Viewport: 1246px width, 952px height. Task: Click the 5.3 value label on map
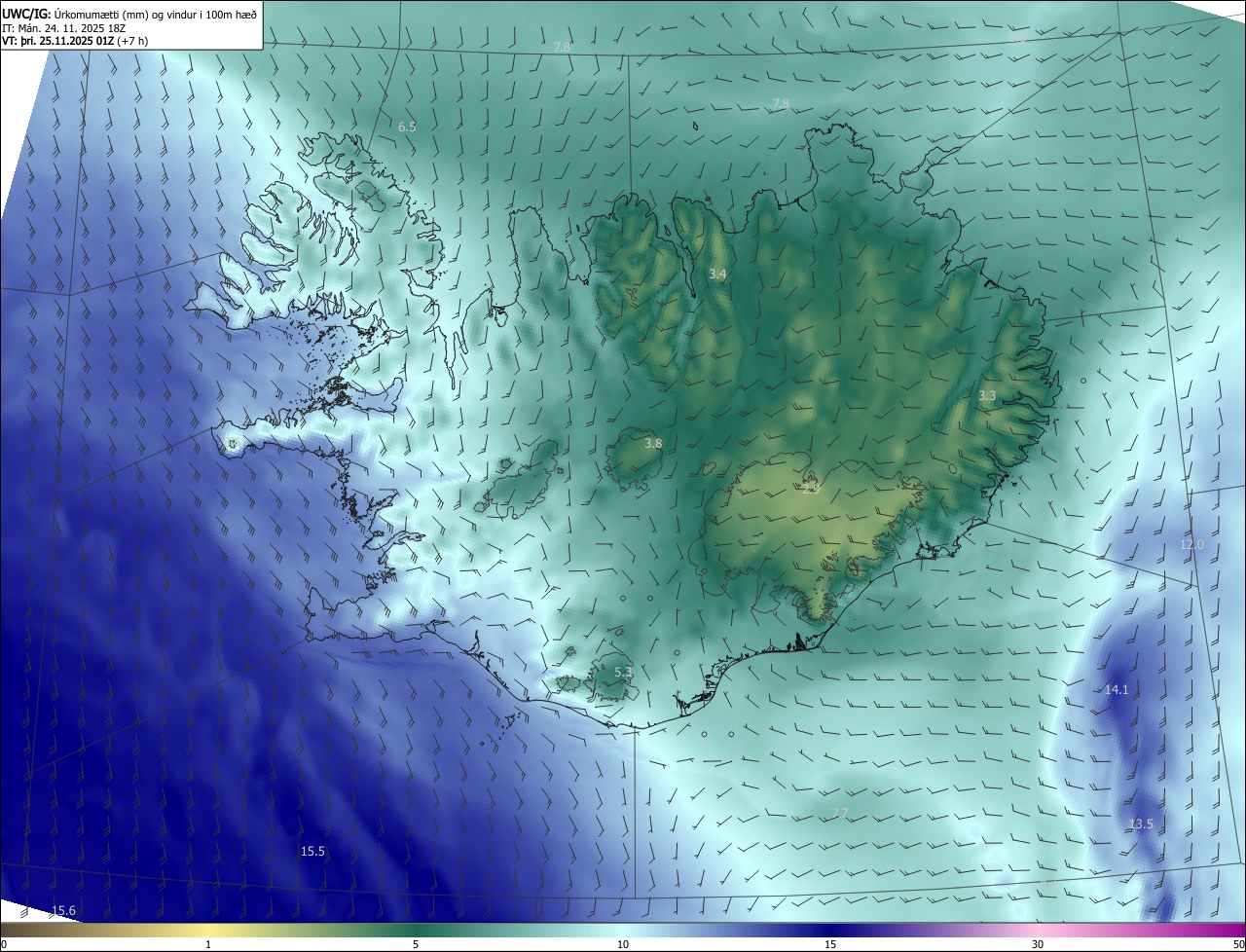(624, 672)
